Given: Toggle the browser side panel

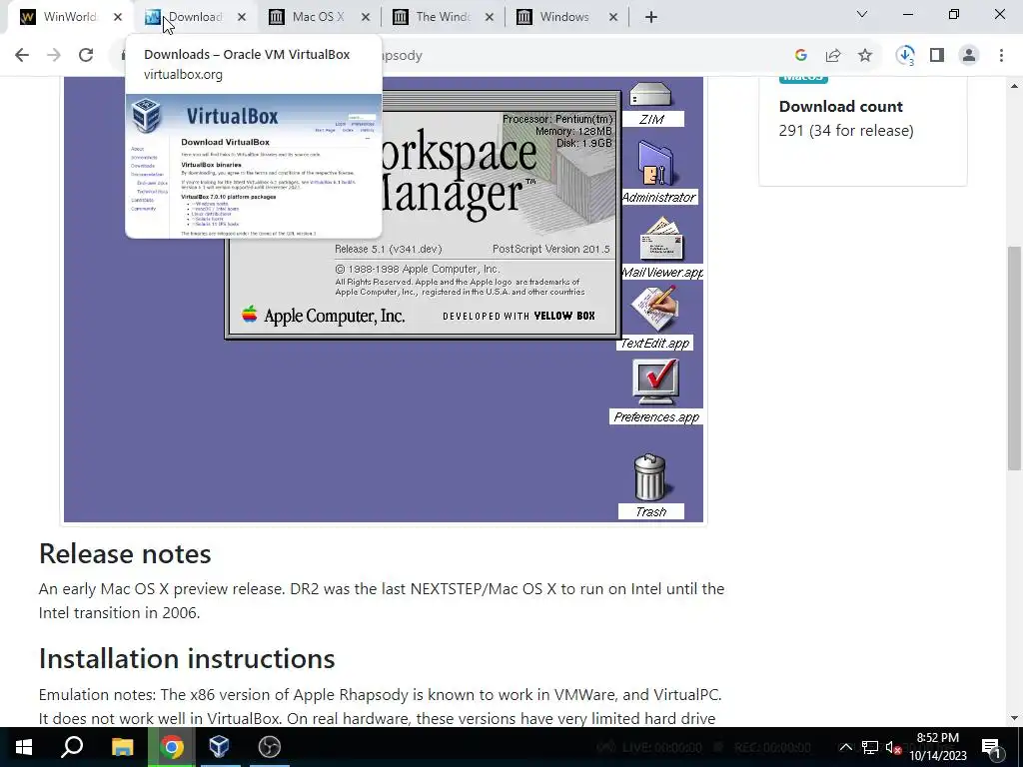Looking at the screenshot, I should click(x=937, y=56).
